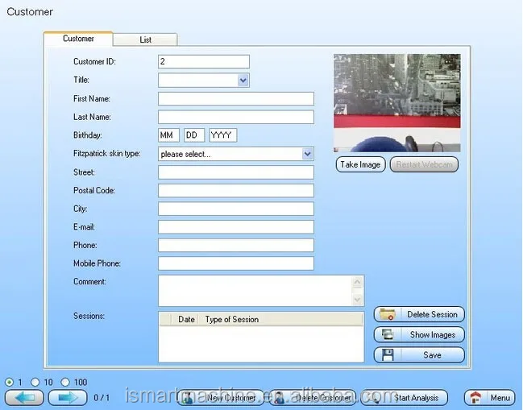Click the previous record left arrow button

click(24, 397)
